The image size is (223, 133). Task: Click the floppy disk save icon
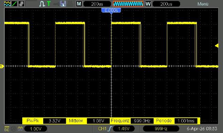coord(63,4)
